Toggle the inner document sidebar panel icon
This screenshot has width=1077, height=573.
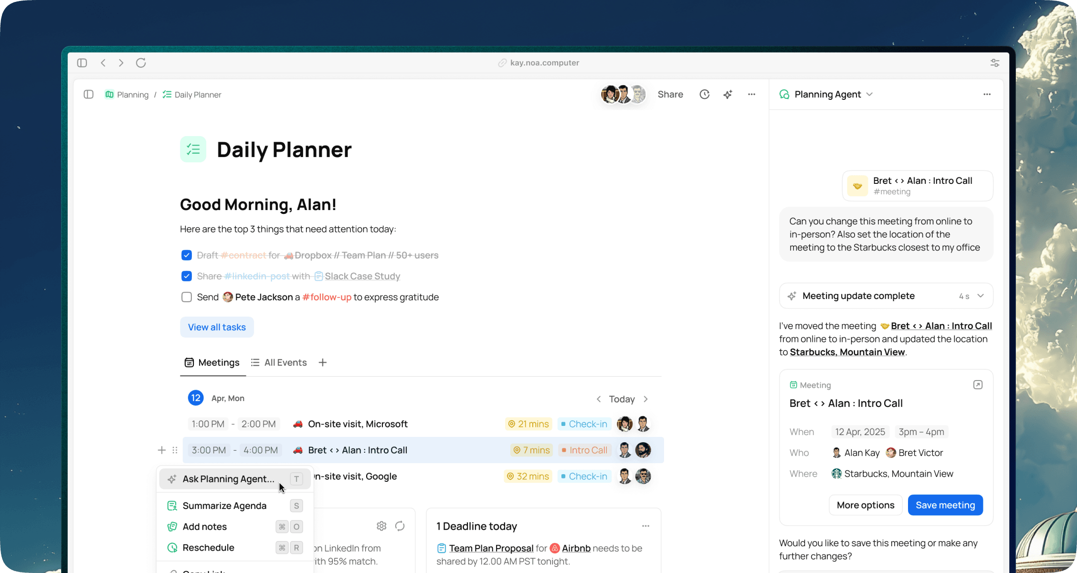pyautogui.click(x=88, y=95)
